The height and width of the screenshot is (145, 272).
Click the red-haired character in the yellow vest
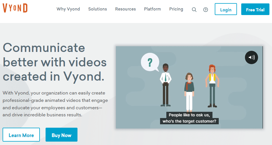(x=212, y=85)
